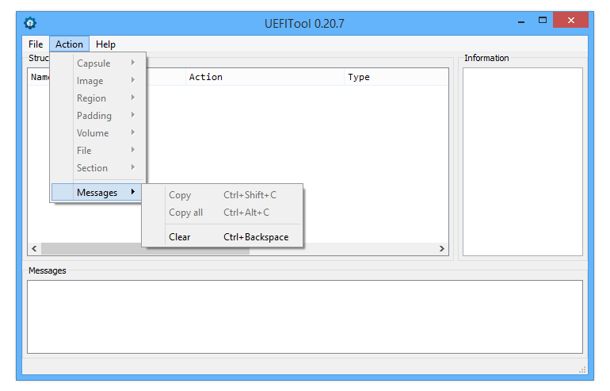
Task: Expand the Section submenu
Action: (x=98, y=168)
